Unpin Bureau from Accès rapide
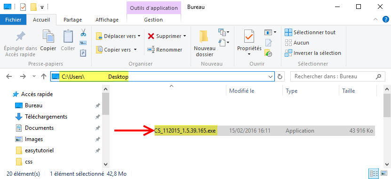Screen dimensions: 391x179 tap(98, 105)
